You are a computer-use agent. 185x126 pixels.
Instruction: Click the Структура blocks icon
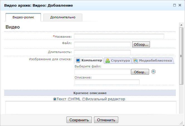(x=107, y=61)
